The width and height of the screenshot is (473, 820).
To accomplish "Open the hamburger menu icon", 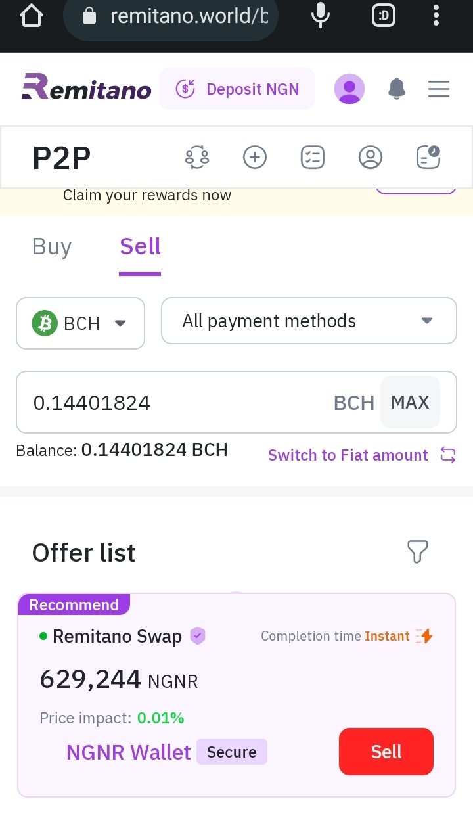I will pos(439,89).
